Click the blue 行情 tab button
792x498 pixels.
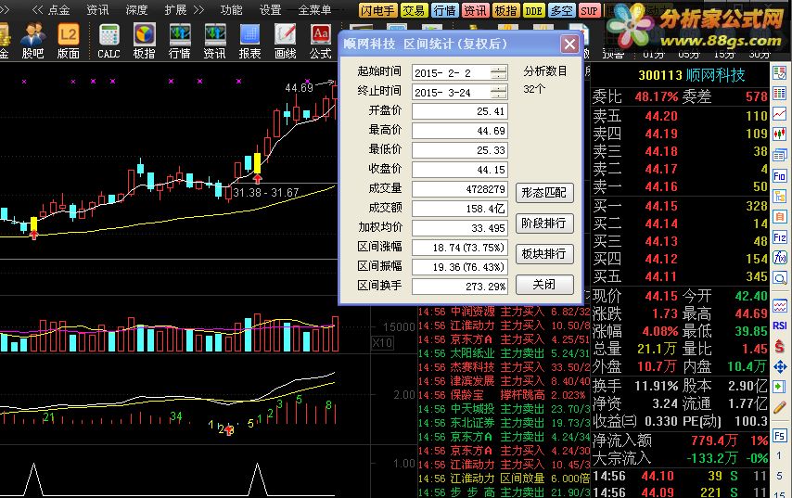[444, 10]
